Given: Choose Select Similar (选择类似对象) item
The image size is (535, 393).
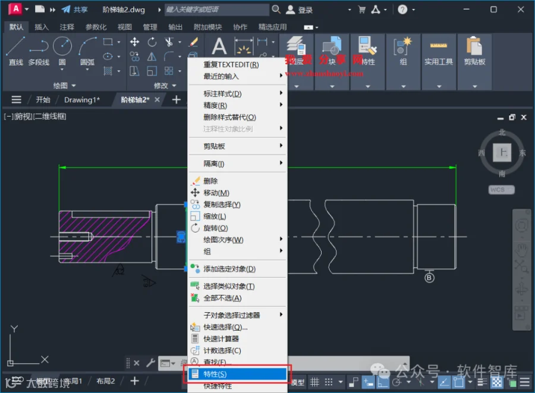Looking at the screenshot, I should tap(237, 286).
